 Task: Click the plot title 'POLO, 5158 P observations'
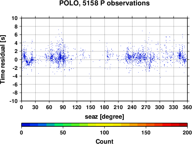point(104,3)
